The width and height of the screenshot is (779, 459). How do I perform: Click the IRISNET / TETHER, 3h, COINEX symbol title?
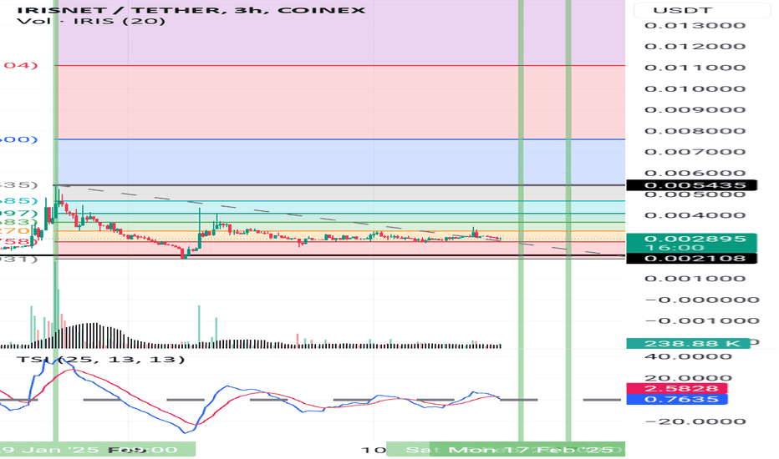[191, 10]
